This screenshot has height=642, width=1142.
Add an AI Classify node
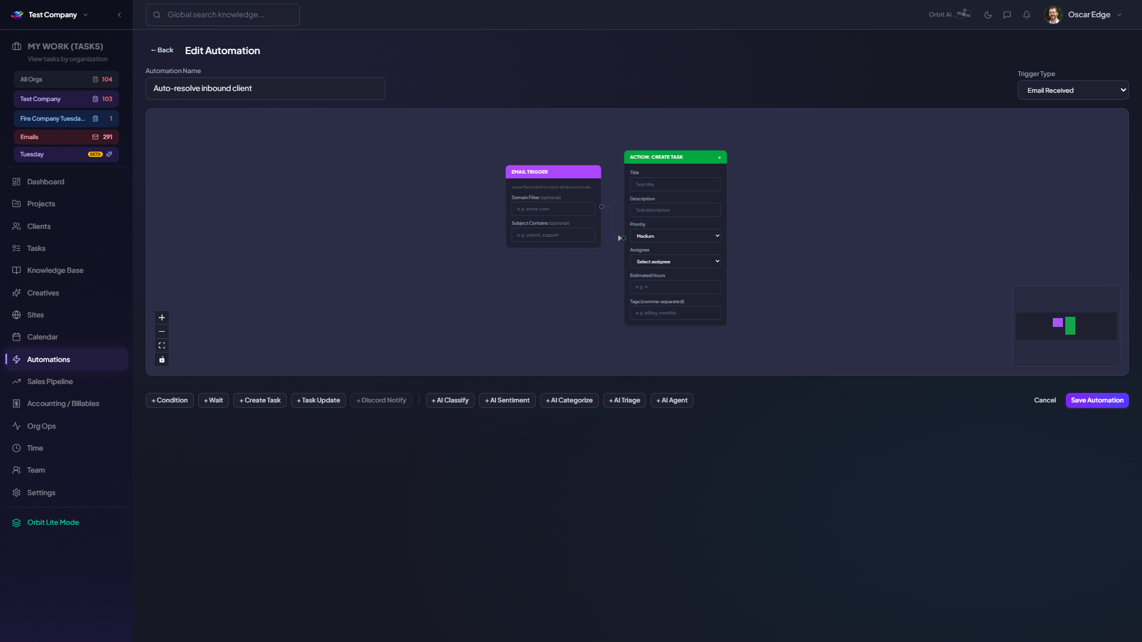(x=450, y=401)
